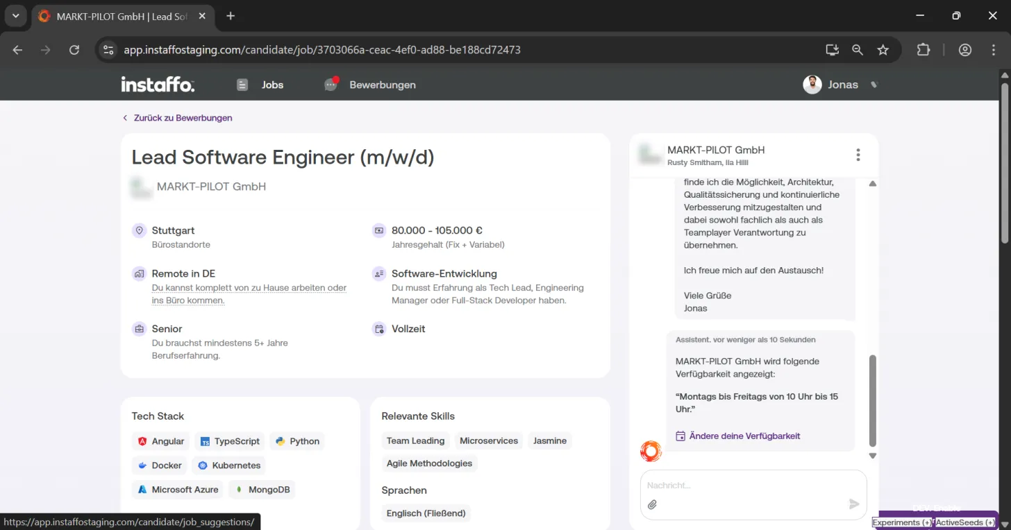Click the Vollzeit calendar icon
The image size is (1011, 530).
pyautogui.click(x=379, y=329)
